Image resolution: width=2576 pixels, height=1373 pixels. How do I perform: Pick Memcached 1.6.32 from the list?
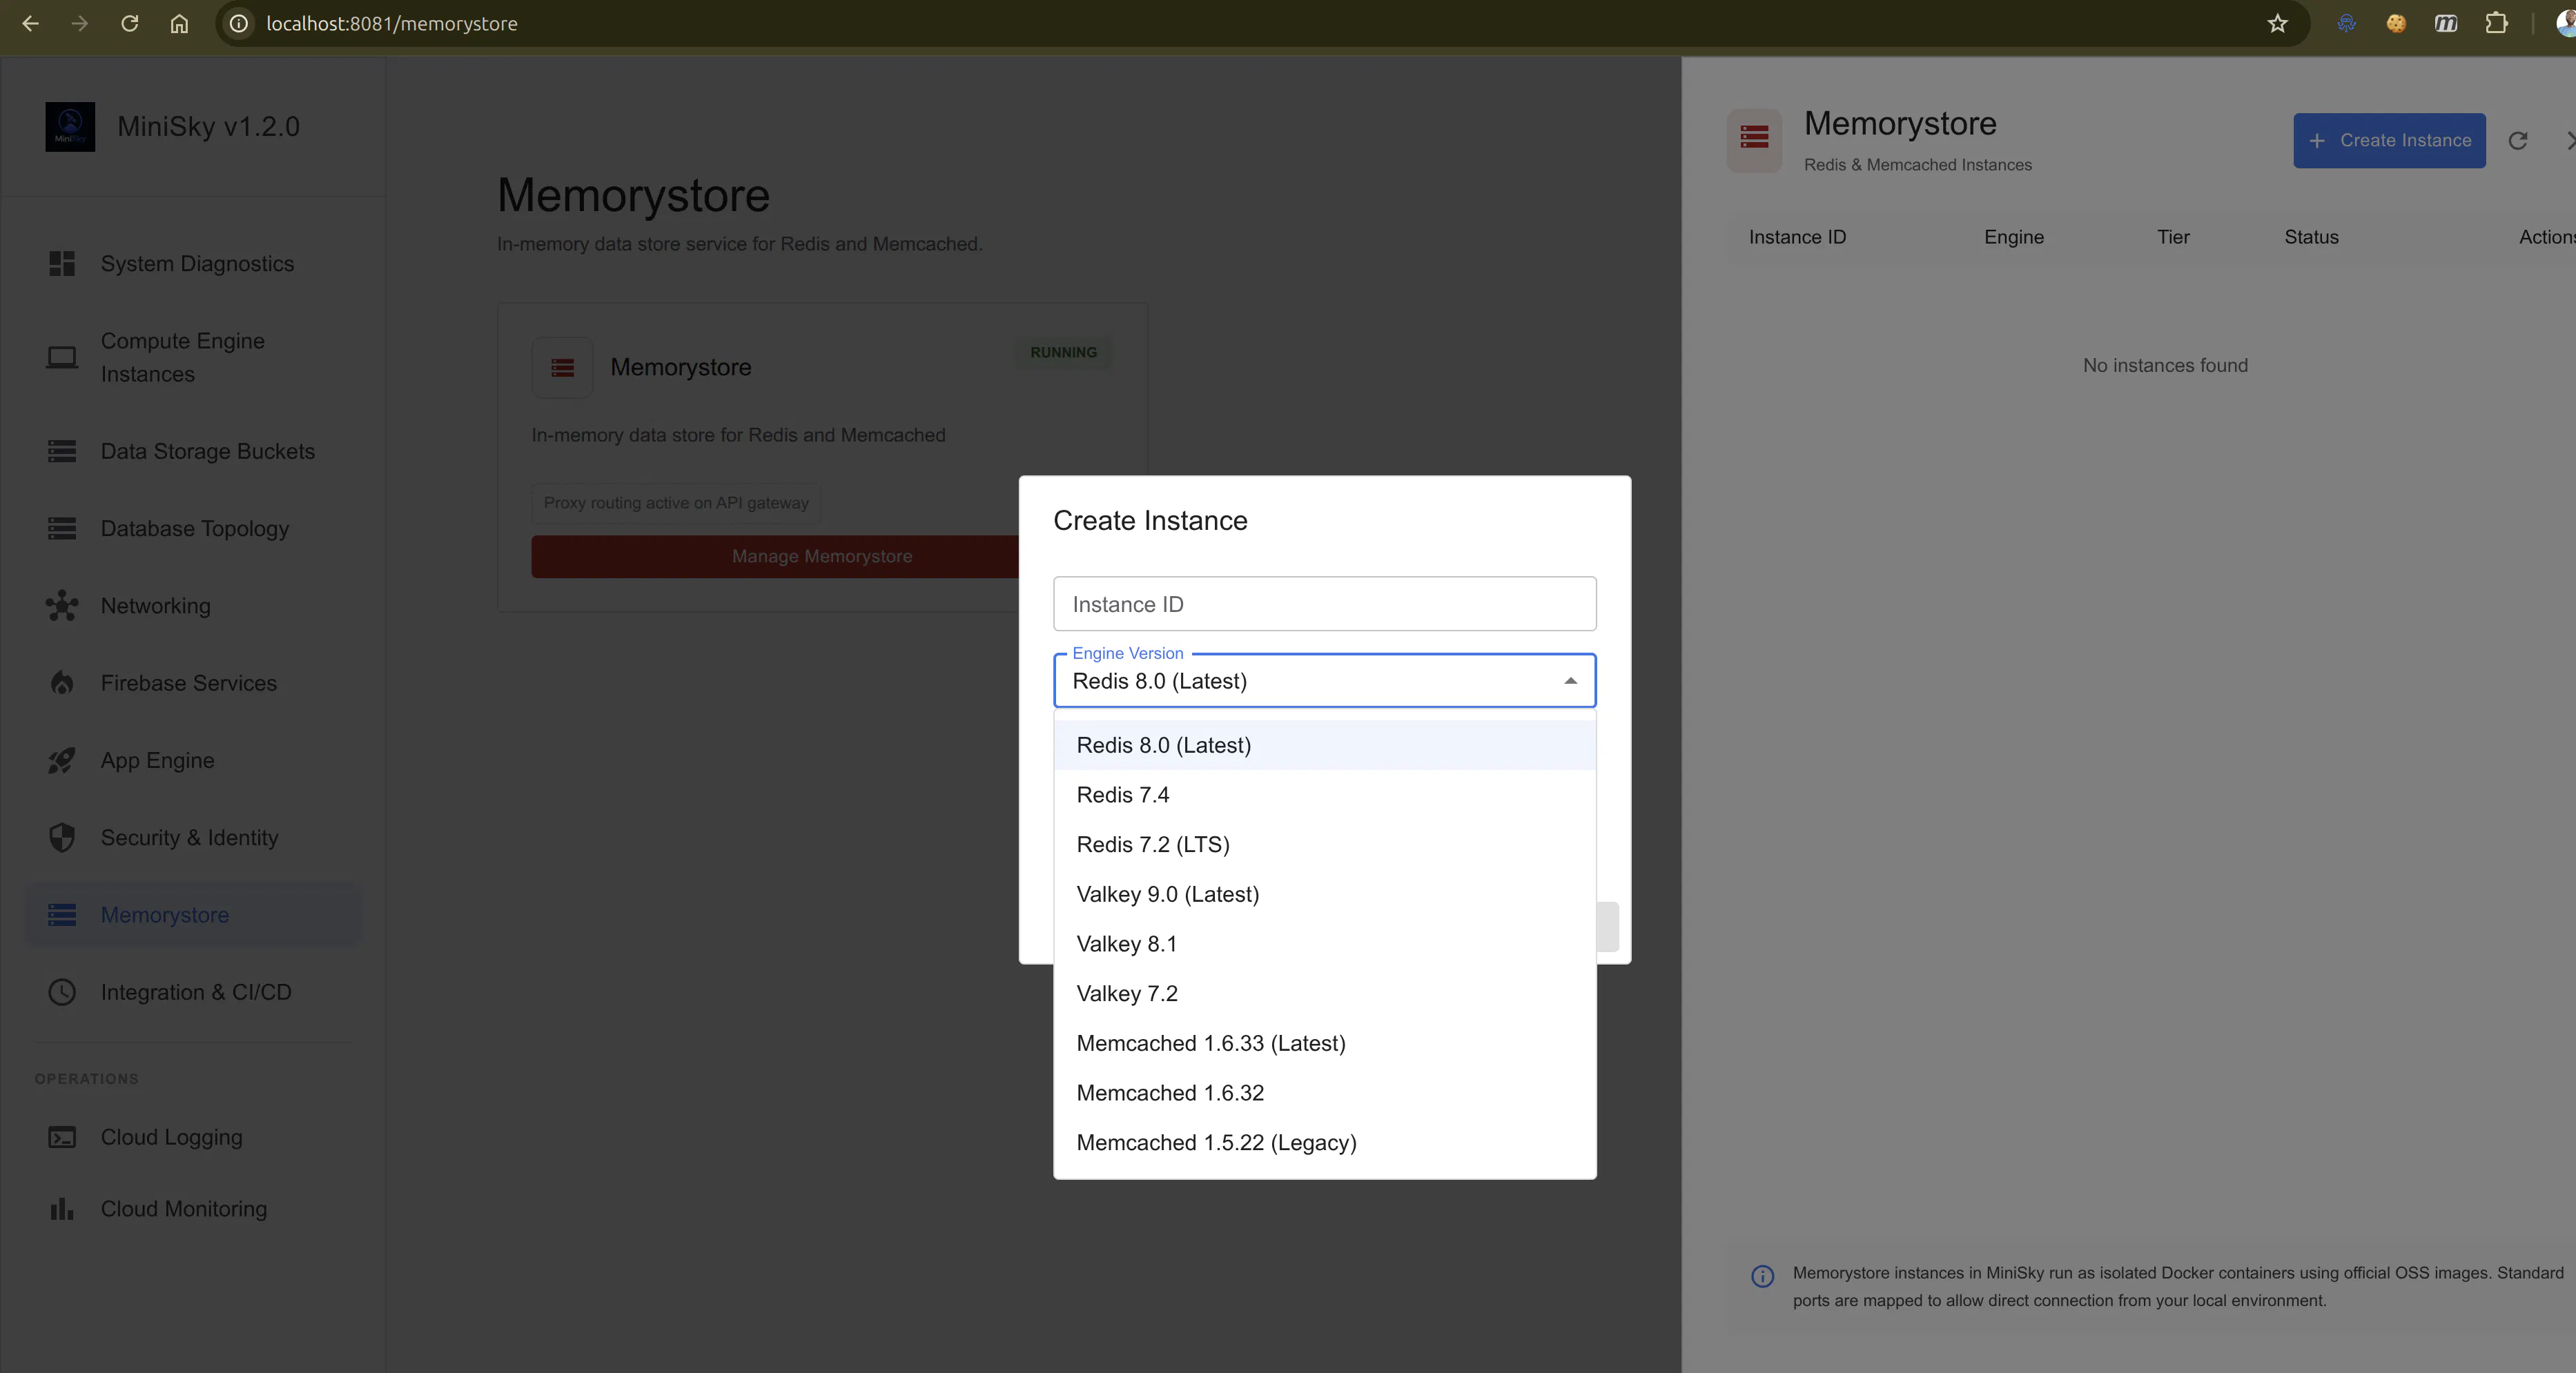[x=1324, y=1093]
